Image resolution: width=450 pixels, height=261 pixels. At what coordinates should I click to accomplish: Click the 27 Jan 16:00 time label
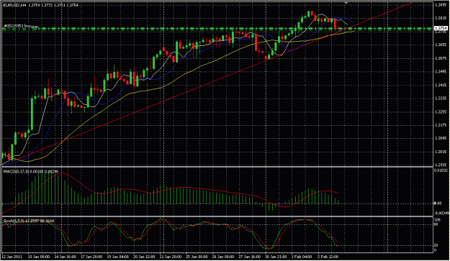[249, 257]
